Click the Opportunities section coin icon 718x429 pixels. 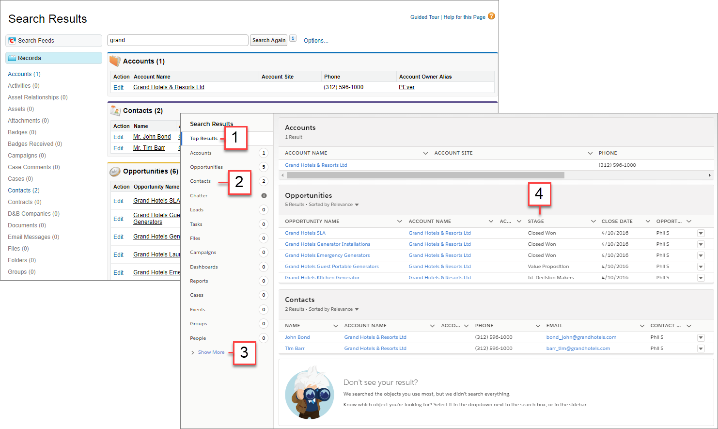point(115,171)
